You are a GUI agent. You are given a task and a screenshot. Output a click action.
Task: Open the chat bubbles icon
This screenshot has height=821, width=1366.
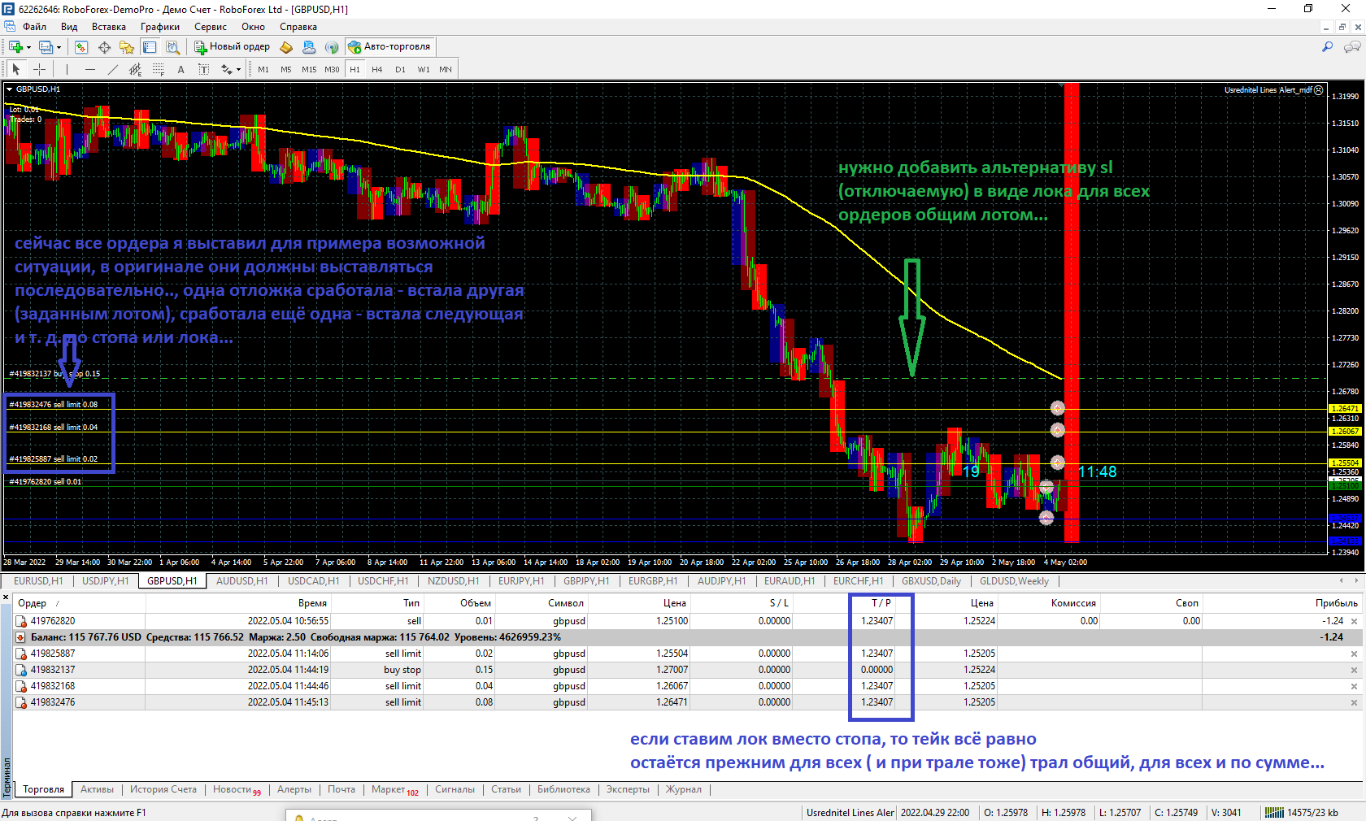click(x=1352, y=47)
